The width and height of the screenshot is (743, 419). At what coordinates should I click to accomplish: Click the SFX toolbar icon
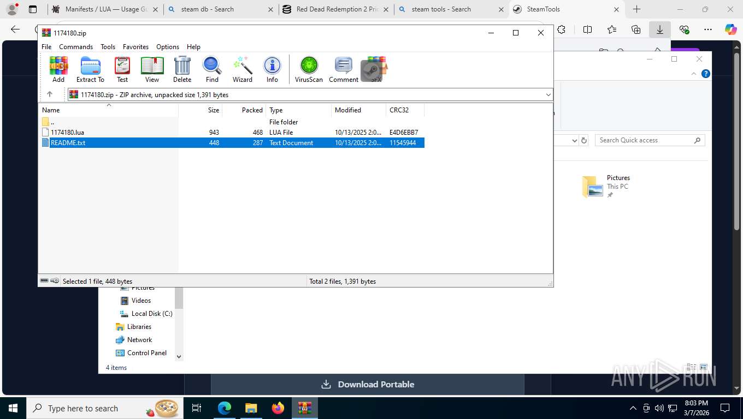pyautogui.click(x=376, y=69)
